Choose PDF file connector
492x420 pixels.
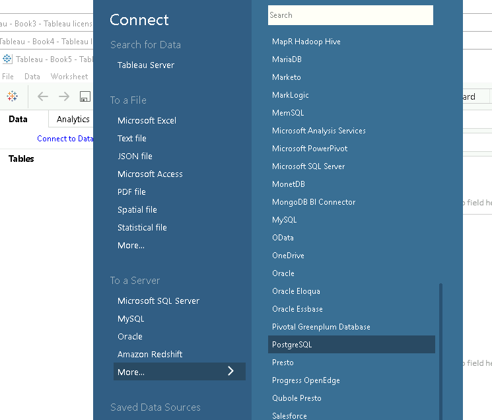(131, 192)
